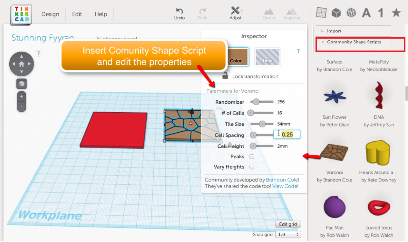Viewport: 408px width, 242px height.
Task: Click the home view navigation icon
Action: coord(21,64)
